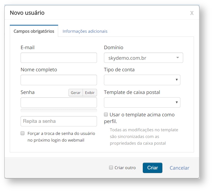Select the Campos obrigatórios tab
Screen dimensions: 212x191
click(34, 31)
